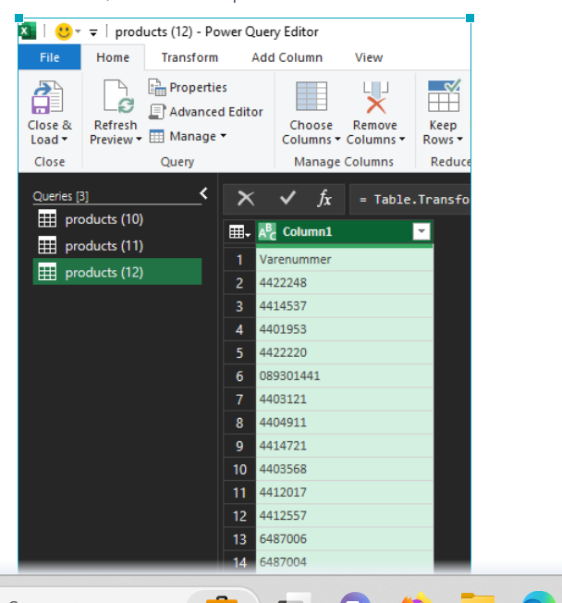Click the ABC data type icon of Column1
Screen dimensions: 562x603
click(x=267, y=232)
